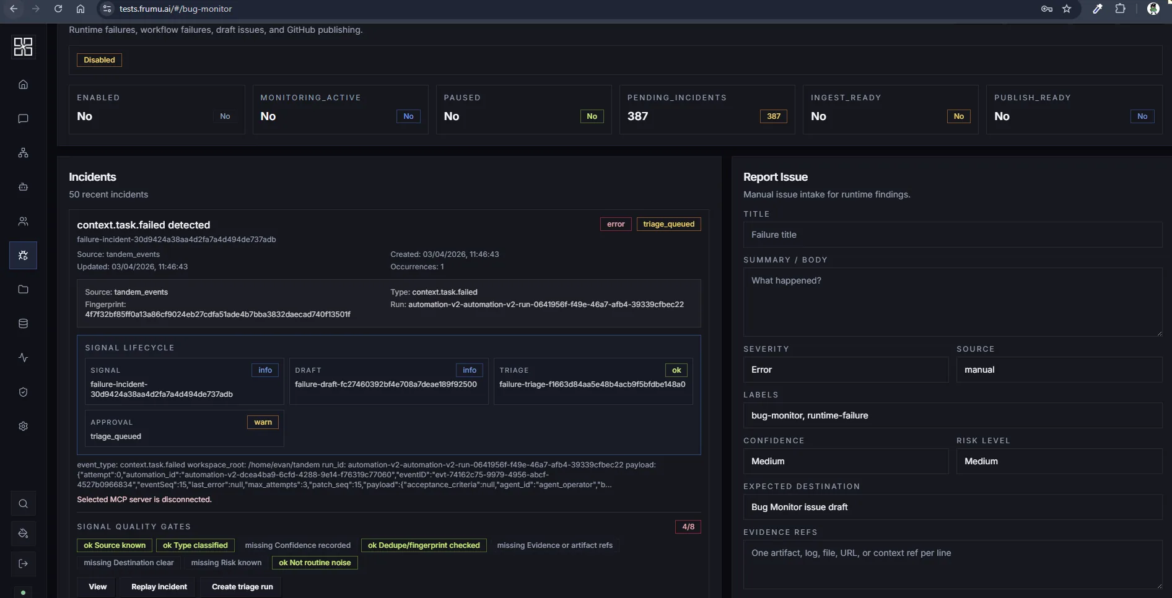Click the failure-draft-fc27460392bf4e708a7deae189f92500 ID
The width and height of the screenshot is (1172, 598).
[x=386, y=384]
